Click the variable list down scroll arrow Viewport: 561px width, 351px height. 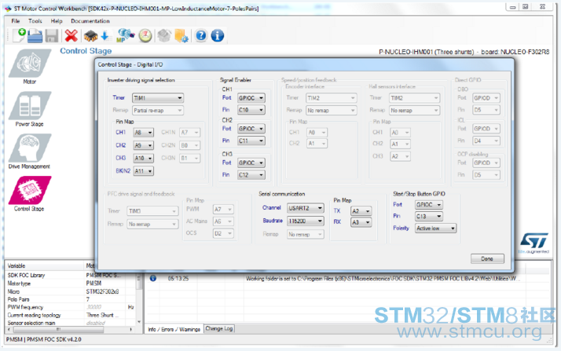click(x=139, y=322)
